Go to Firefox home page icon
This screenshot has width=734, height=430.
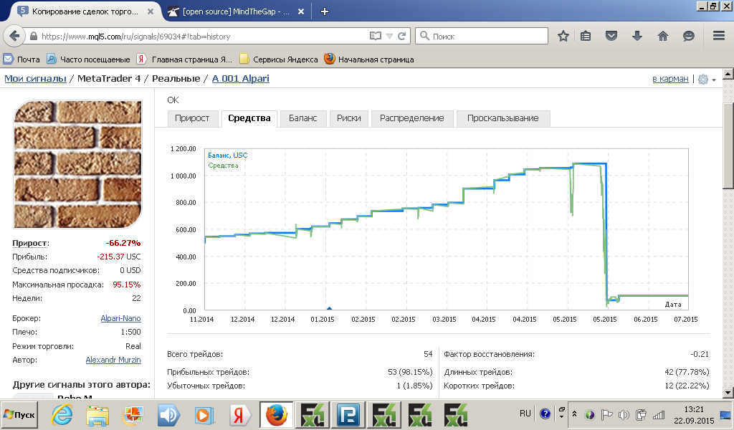(x=663, y=36)
